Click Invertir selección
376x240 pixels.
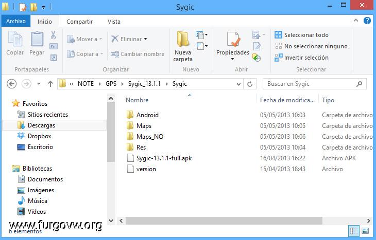pos(301,58)
